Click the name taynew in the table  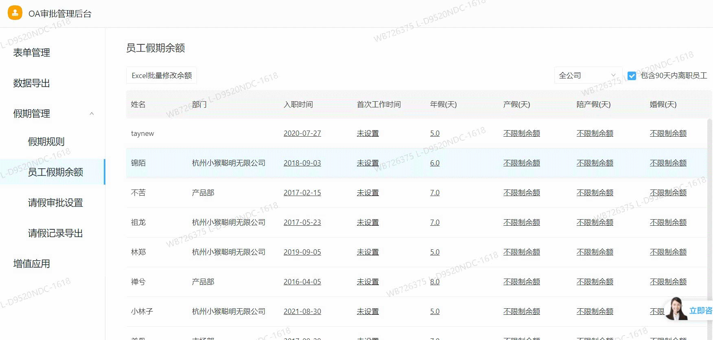click(142, 133)
